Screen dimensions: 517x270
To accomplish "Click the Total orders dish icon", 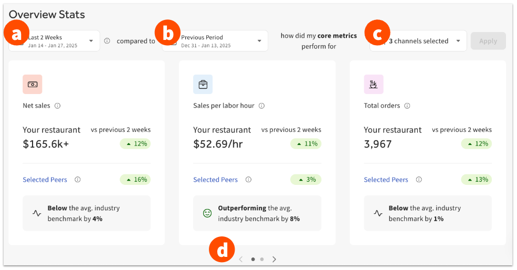I will click(373, 84).
